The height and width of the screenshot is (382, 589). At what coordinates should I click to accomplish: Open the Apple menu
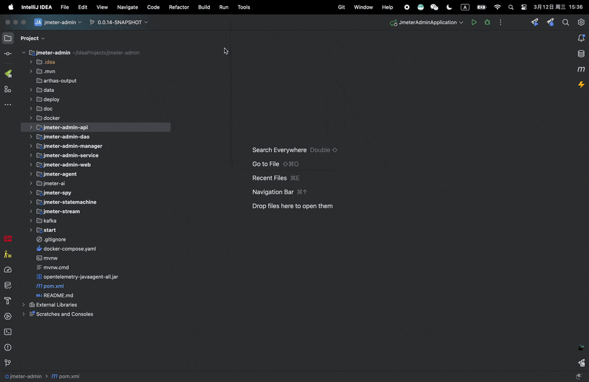click(x=11, y=7)
